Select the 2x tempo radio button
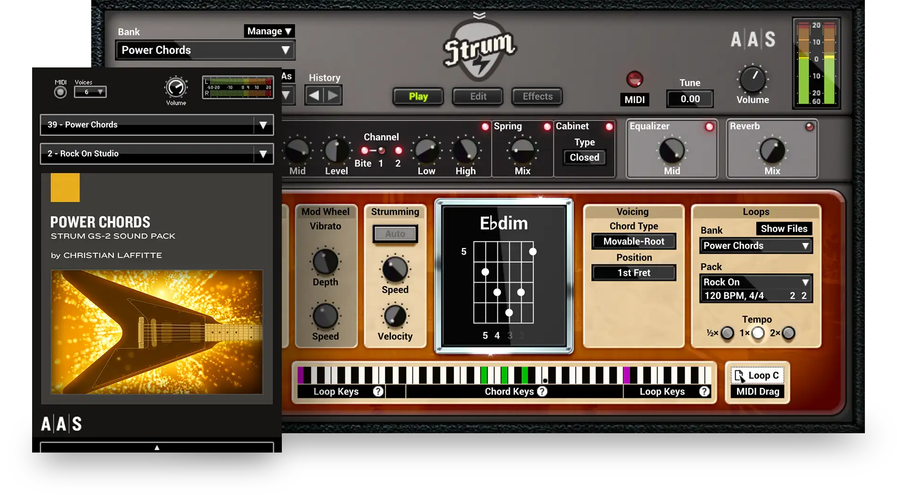 [x=788, y=333]
